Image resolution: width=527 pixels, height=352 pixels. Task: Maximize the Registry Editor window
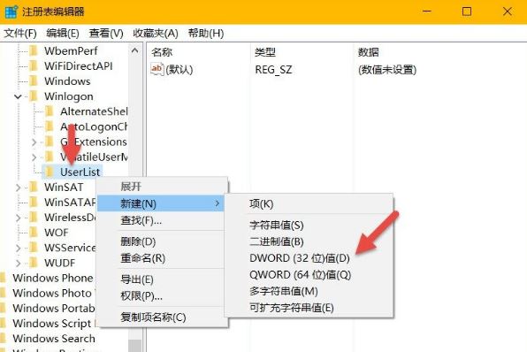[467, 11]
